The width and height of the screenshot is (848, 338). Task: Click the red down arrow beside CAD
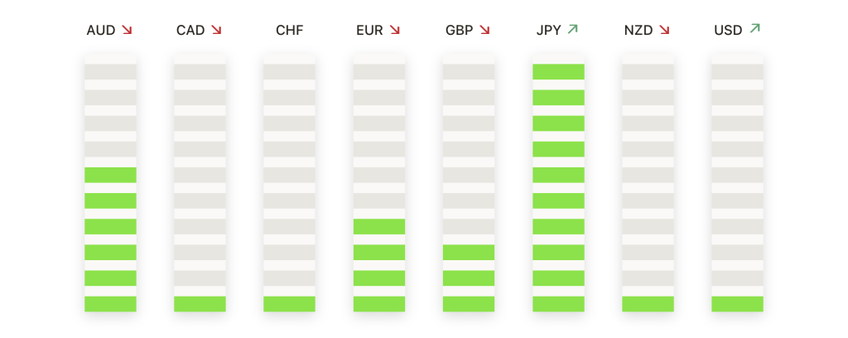[x=216, y=30]
